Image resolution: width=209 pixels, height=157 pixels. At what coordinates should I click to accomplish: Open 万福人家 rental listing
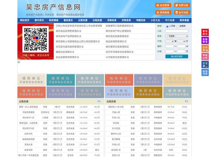click(116, 112)
